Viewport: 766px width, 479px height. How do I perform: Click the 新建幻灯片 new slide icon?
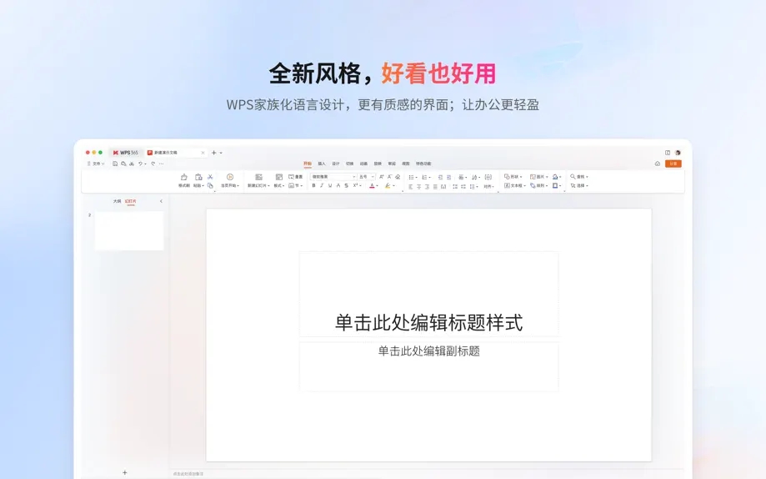[x=259, y=177]
